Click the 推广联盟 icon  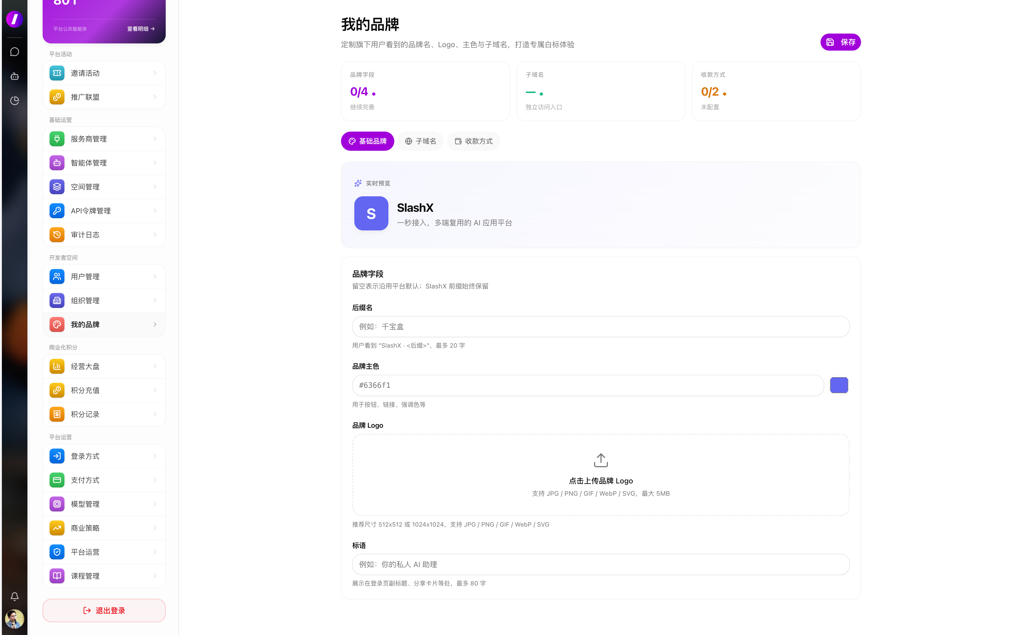[x=57, y=97]
